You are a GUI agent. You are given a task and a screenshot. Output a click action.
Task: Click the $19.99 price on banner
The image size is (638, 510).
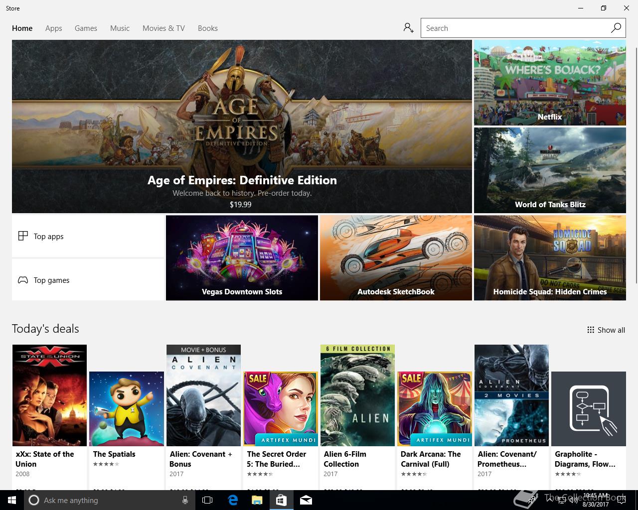(241, 204)
